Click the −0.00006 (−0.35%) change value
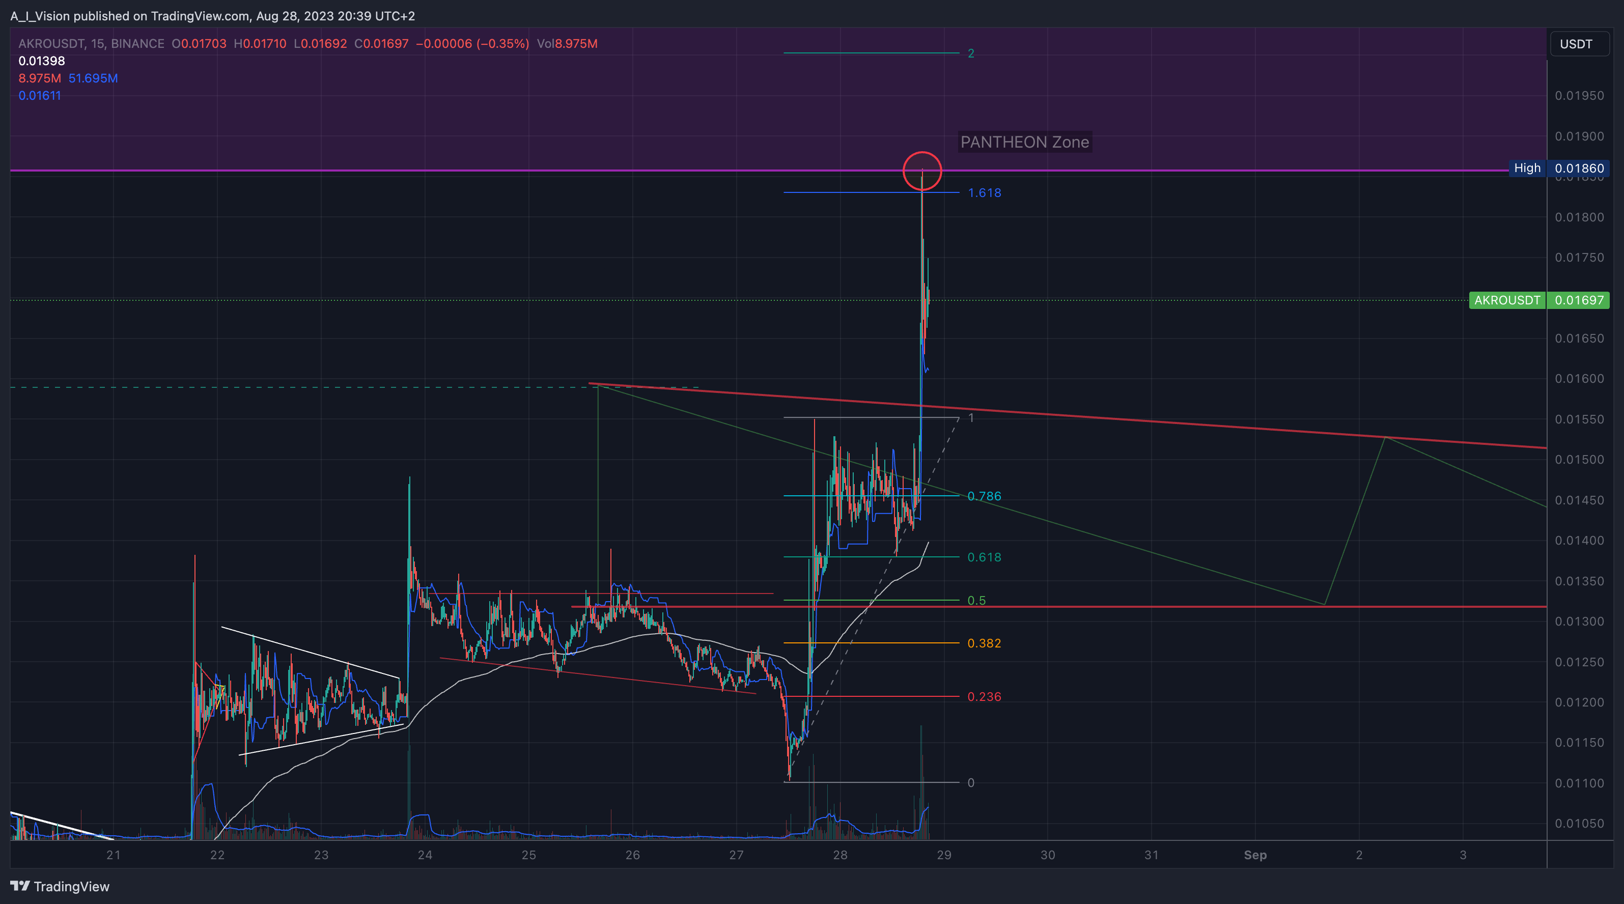1624x904 pixels. (472, 43)
